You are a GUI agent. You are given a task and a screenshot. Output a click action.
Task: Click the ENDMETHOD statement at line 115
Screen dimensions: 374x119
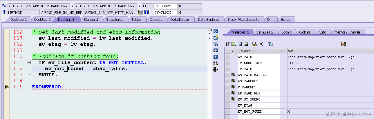pyautogui.click(x=48, y=87)
